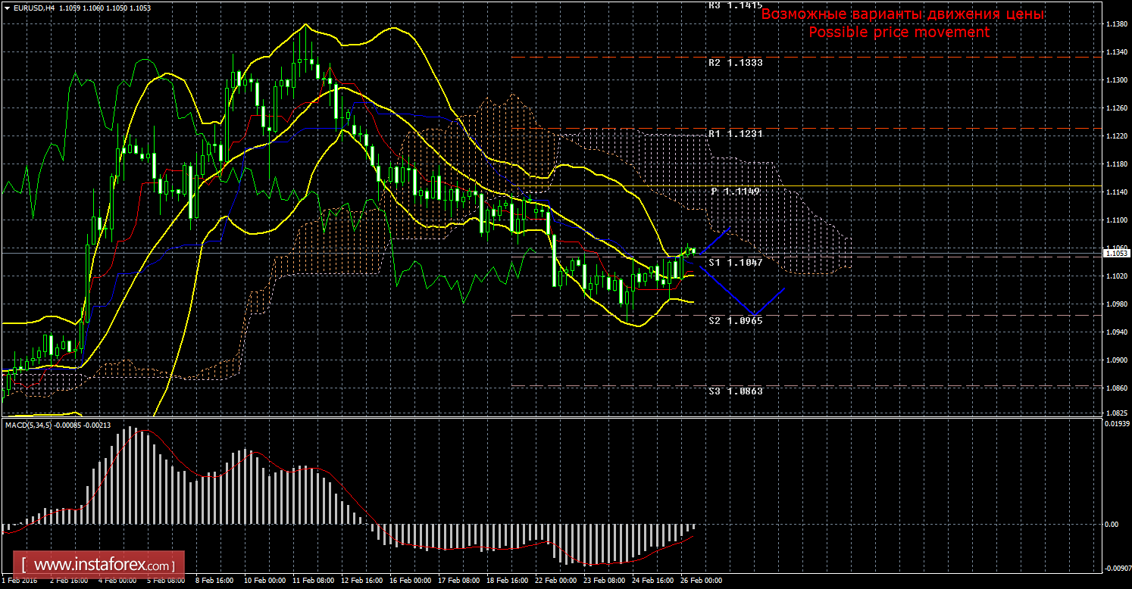The image size is (1132, 589).
Task: Click the R3 1.1415 resistance label
Action: pyautogui.click(x=735, y=5)
